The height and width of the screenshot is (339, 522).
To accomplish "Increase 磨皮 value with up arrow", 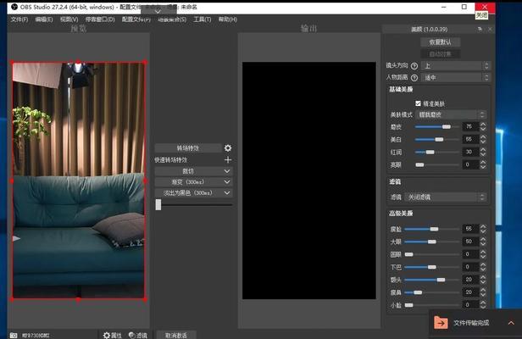I will coord(483,125).
